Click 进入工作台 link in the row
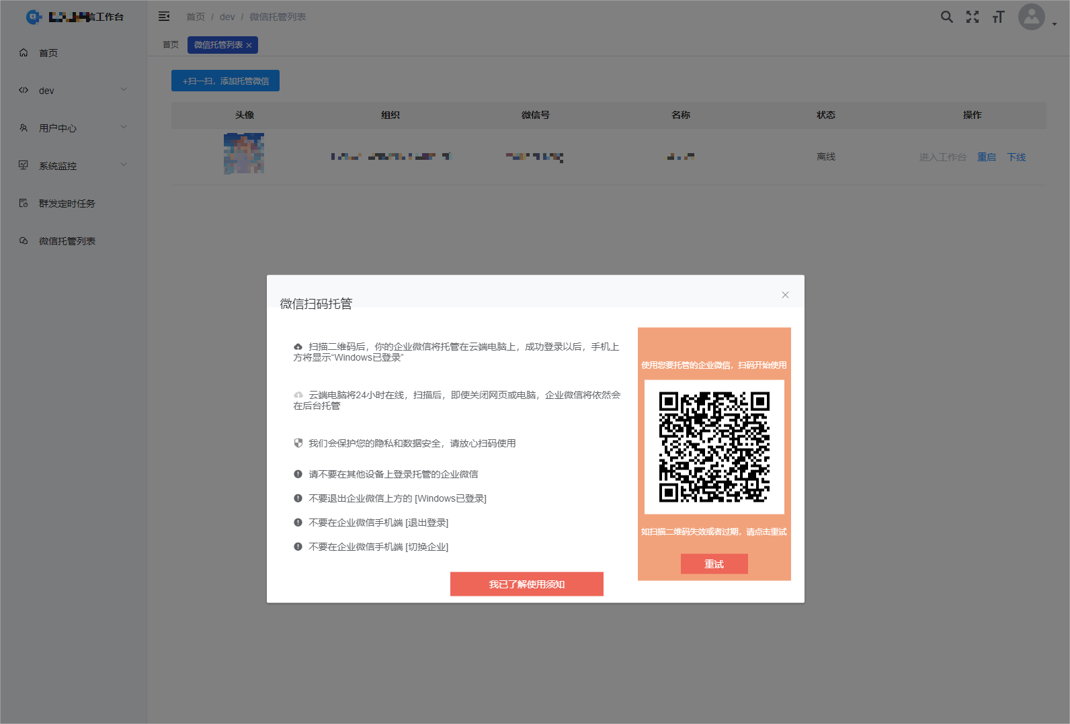This screenshot has height=724, width=1070. (x=942, y=157)
